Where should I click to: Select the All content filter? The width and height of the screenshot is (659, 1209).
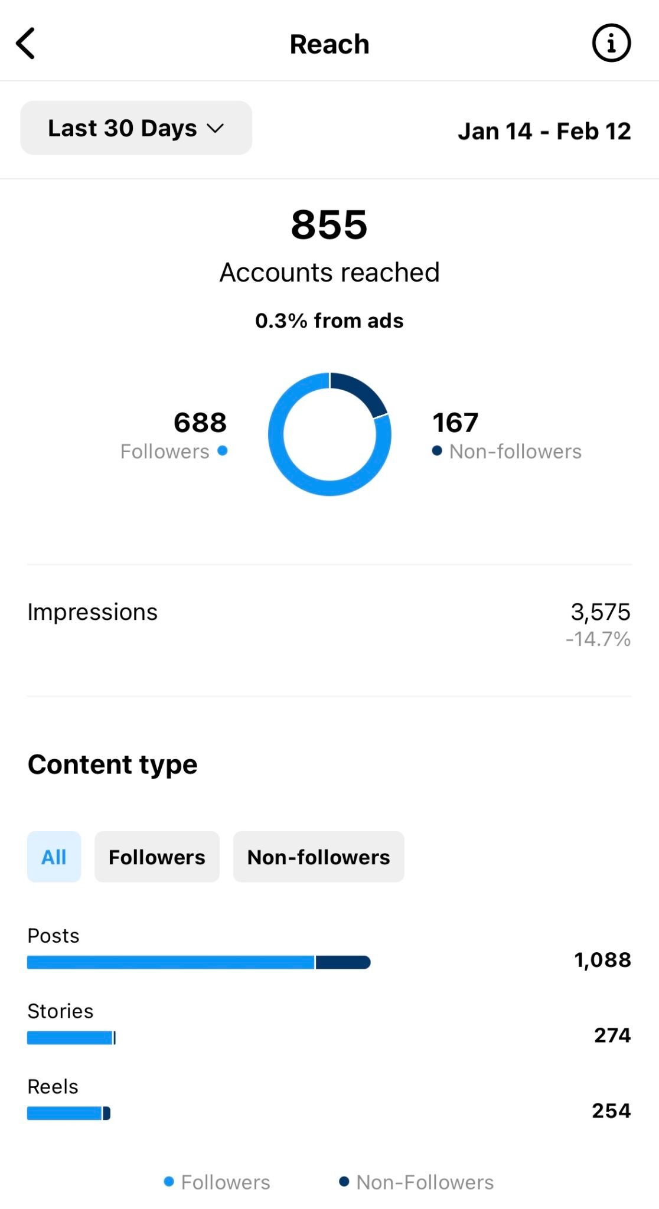point(54,857)
